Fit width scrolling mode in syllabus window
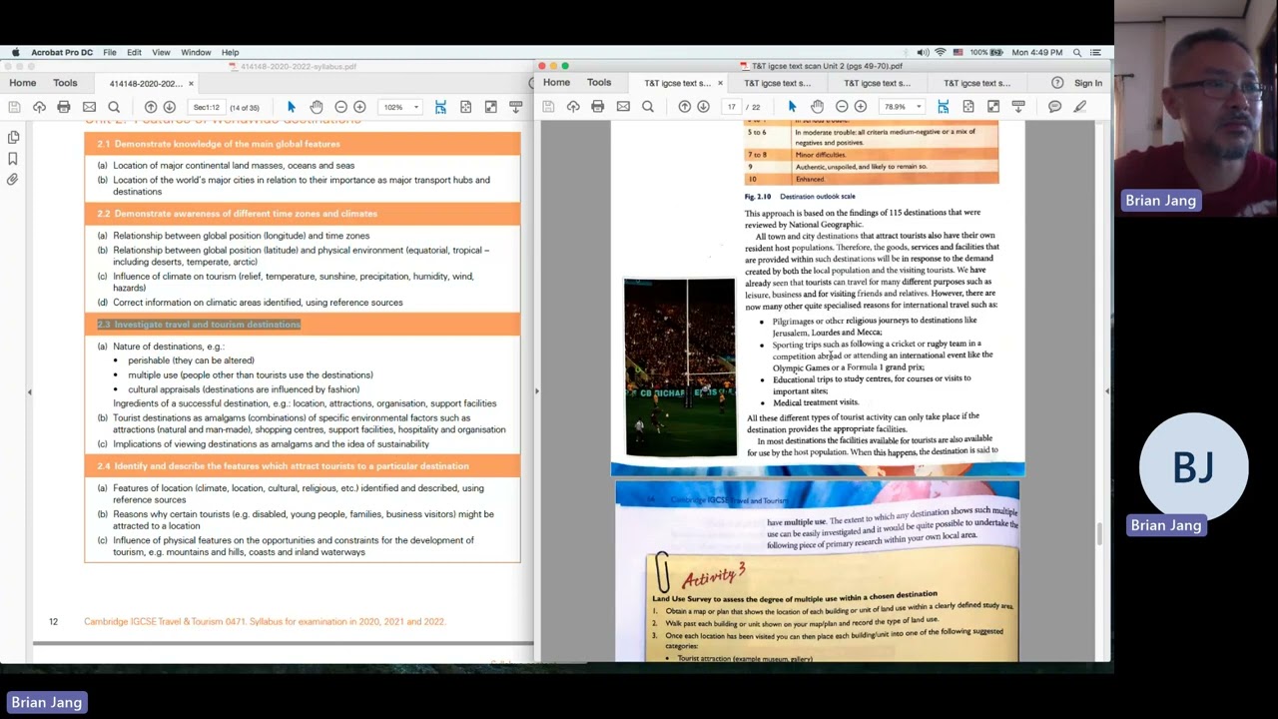Screen dimensions: 1278x719 pyautogui.click(x=440, y=107)
